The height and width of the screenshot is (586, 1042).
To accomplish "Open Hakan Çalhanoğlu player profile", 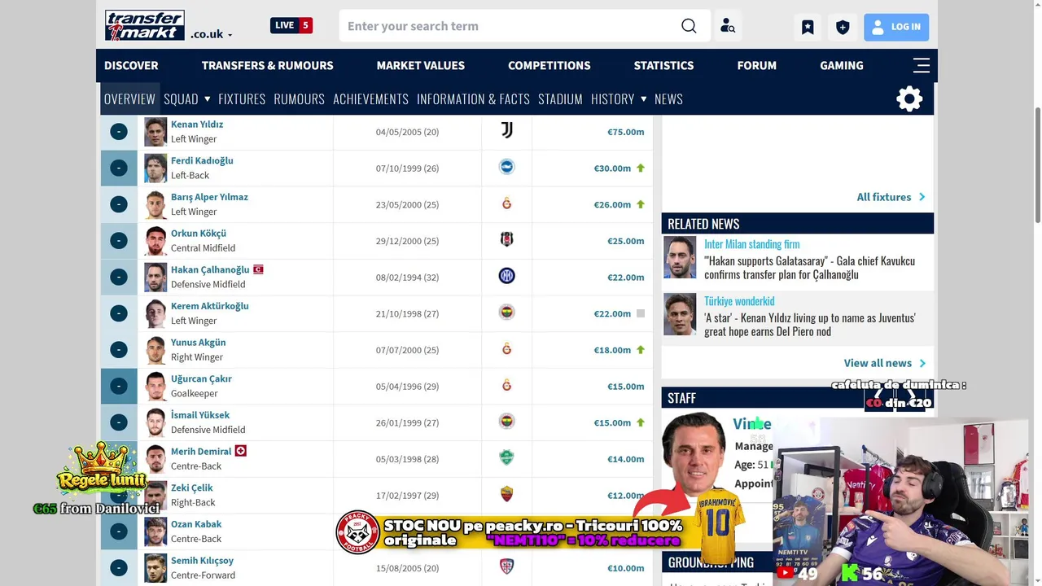I will [x=210, y=269].
